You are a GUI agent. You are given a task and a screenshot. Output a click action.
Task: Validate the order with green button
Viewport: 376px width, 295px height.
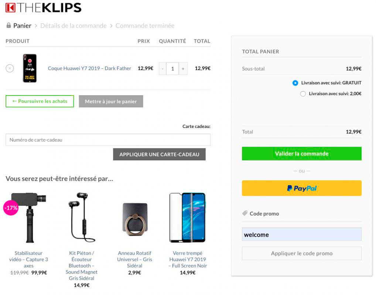pos(301,154)
